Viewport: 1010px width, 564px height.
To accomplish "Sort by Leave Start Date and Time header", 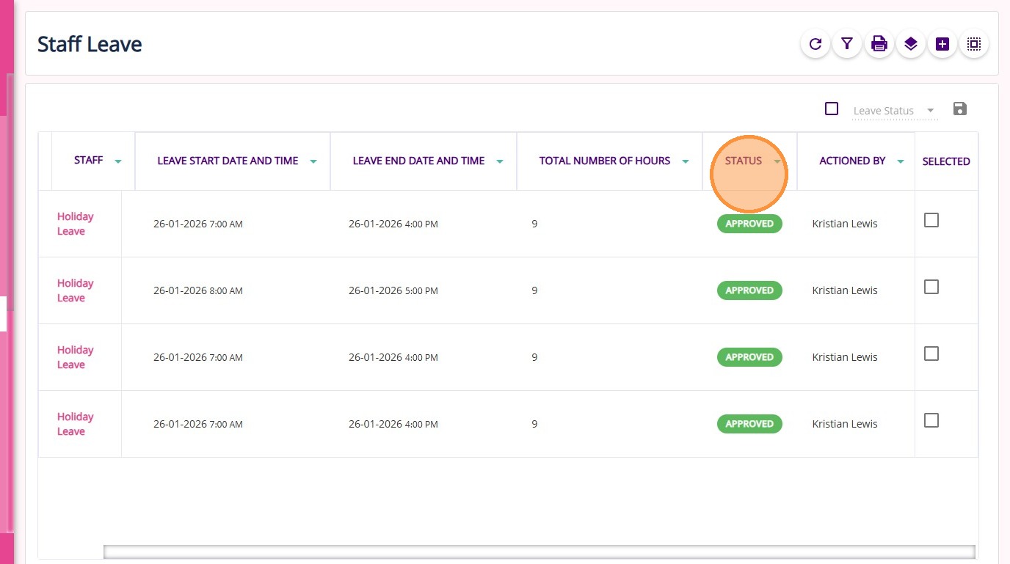I will click(x=228, y=161).
